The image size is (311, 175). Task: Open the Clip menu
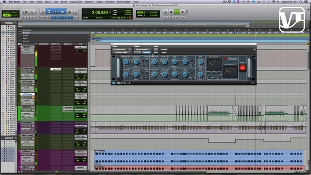[56, 1]
